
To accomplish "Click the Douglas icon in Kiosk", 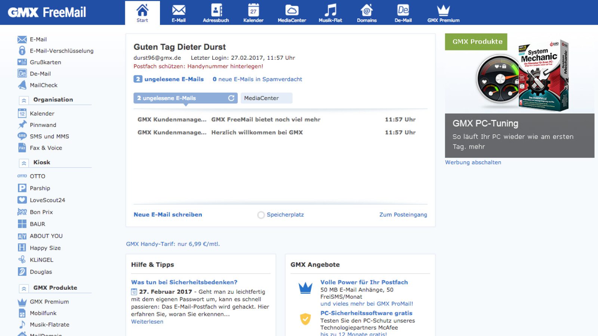I will coord(22,271).
